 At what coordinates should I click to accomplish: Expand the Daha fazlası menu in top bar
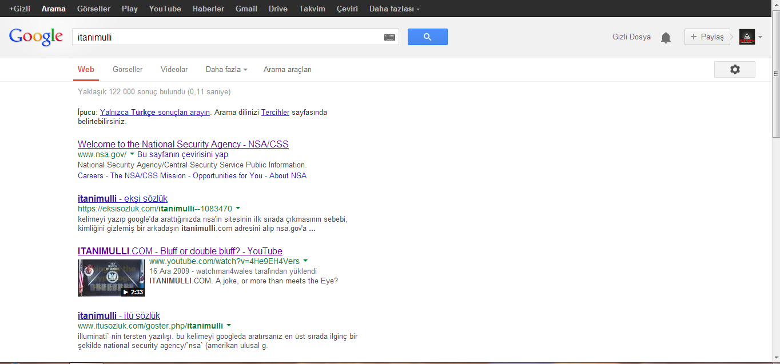tap(395, 9)
